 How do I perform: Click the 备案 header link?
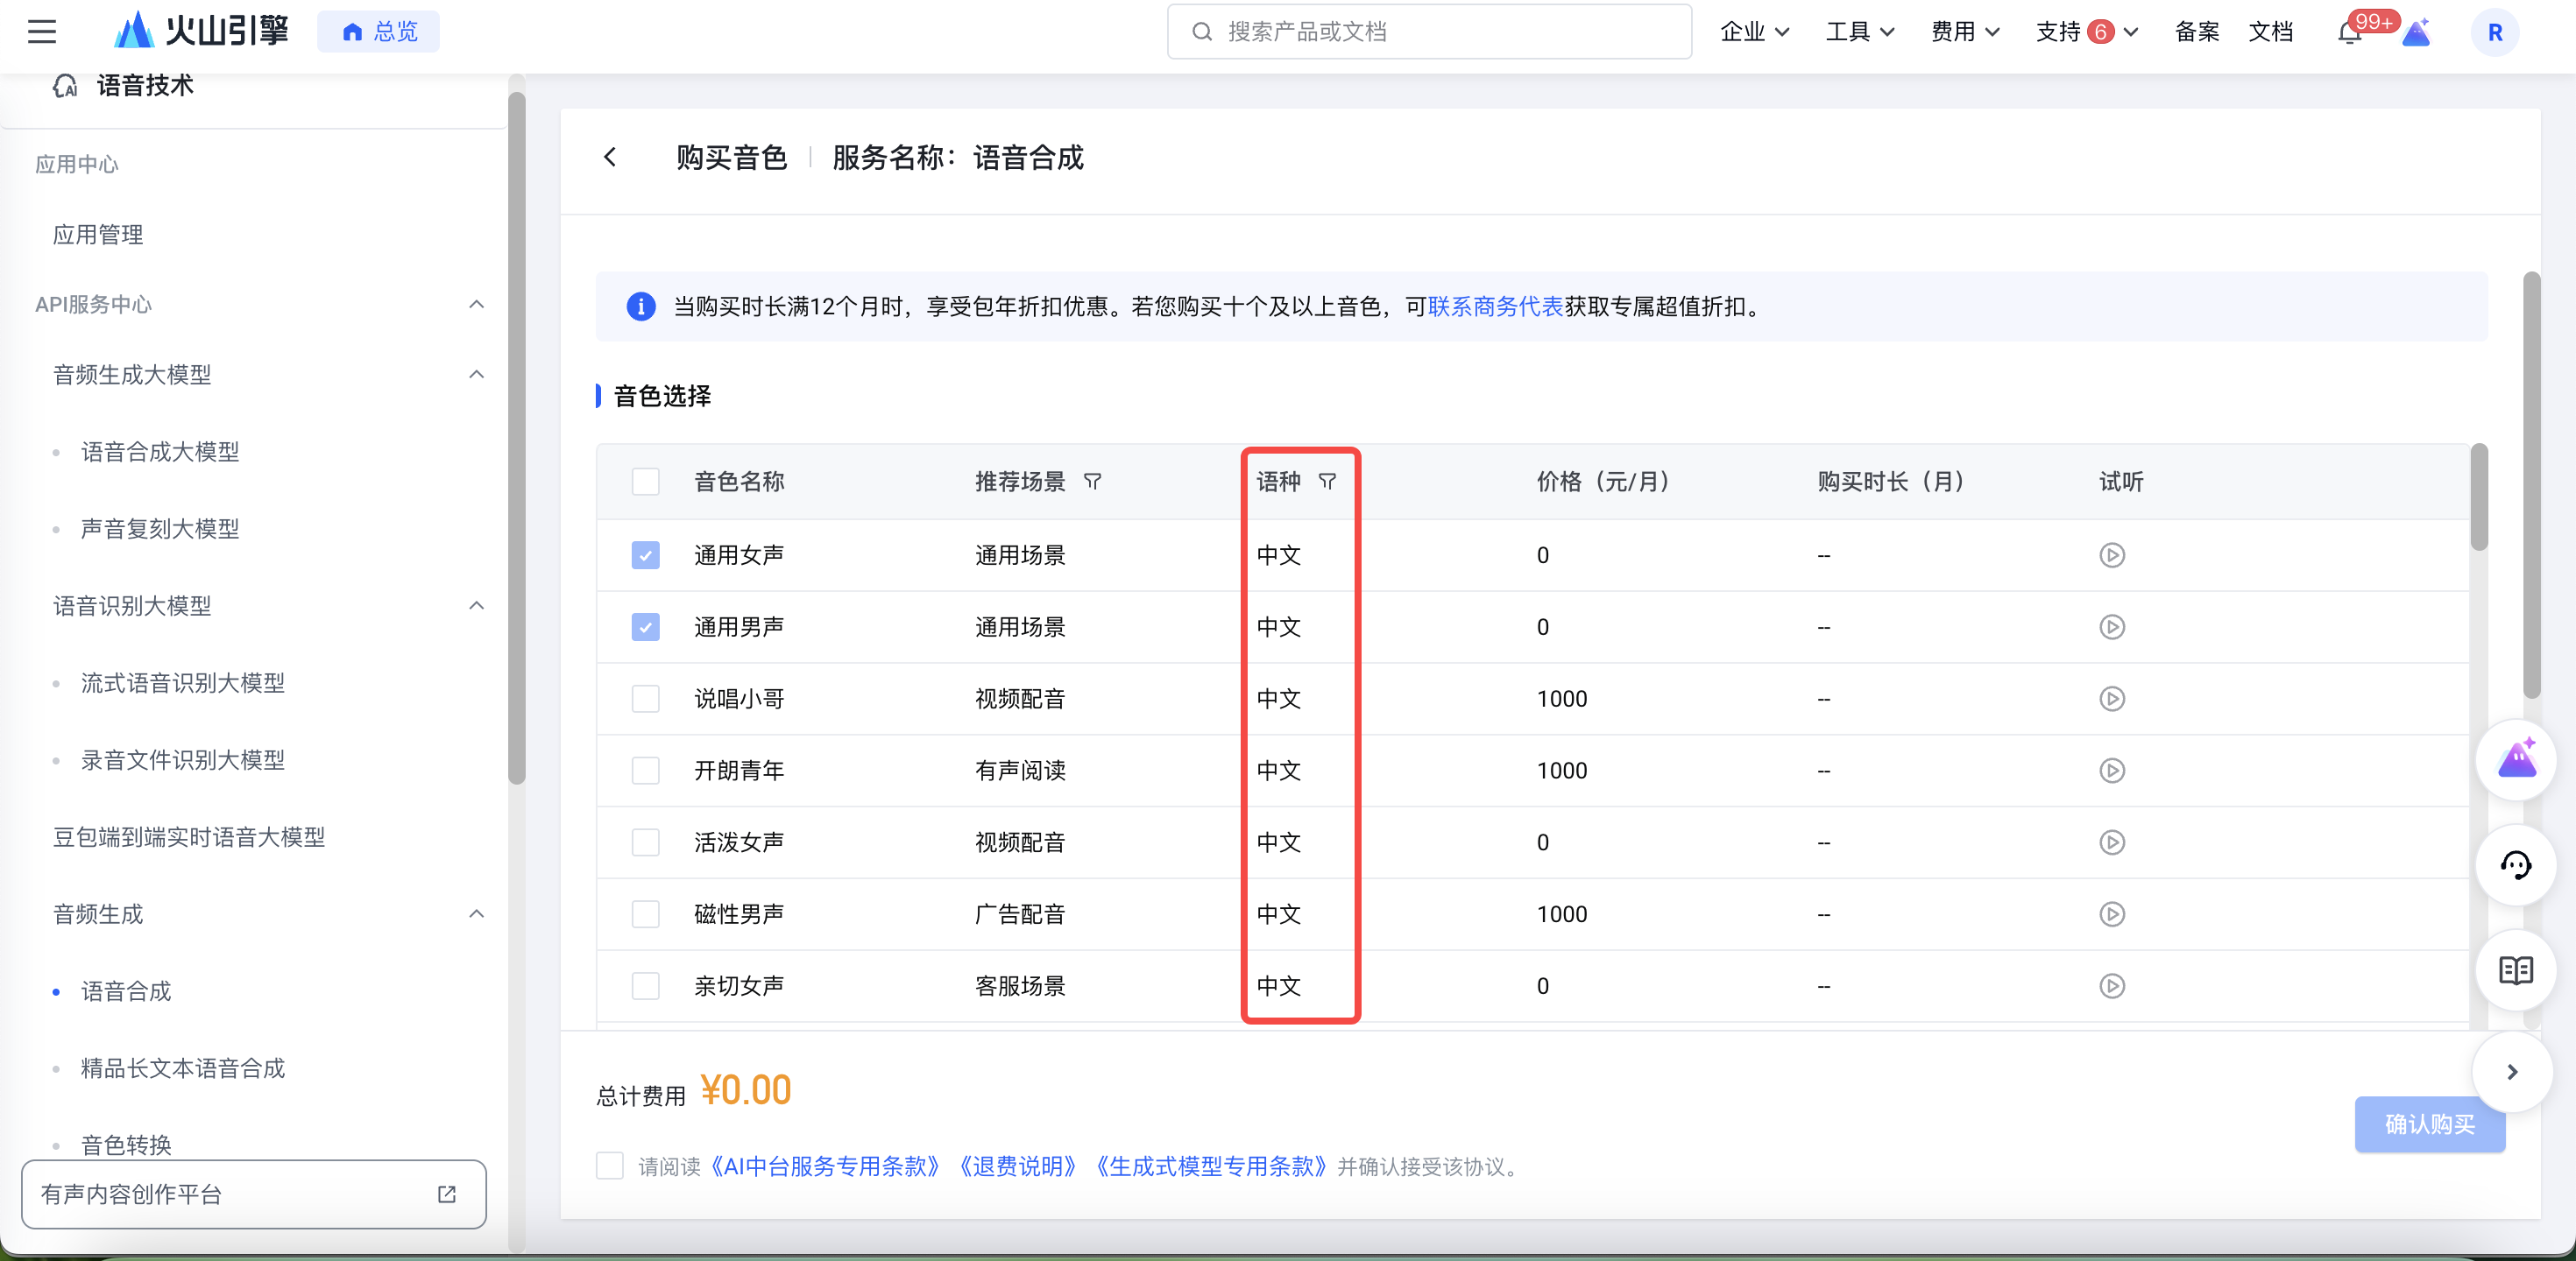pyautogui.click(x=2196, y=32)
